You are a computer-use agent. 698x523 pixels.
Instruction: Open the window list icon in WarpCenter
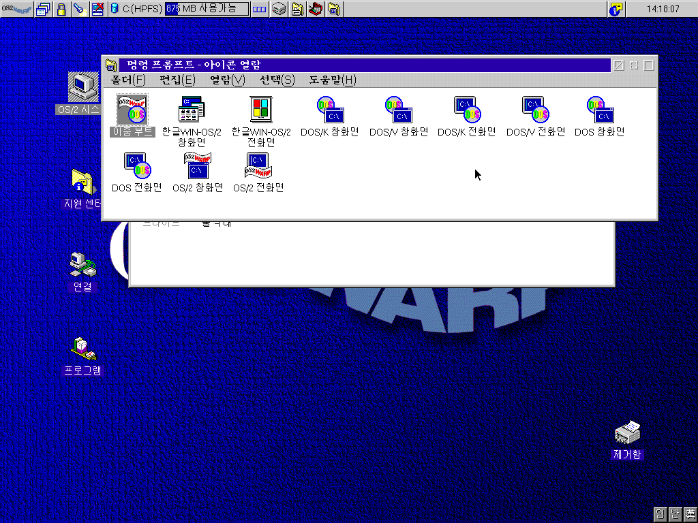(x=43, y=9)
